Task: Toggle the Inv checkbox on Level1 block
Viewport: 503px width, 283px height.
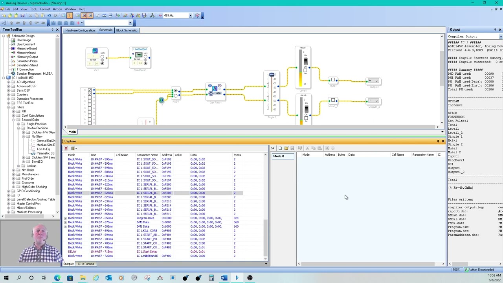Action: tap(305, 71)
